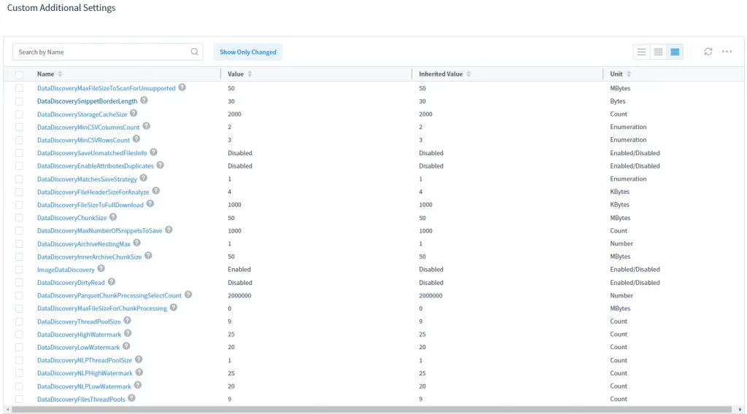Open help for DataDiscoveryDirtyRead
Screen dimensions: 747x414
click(x=111, y=282)
